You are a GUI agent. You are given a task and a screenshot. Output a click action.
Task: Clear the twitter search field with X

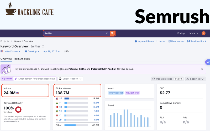coord(107,33)
